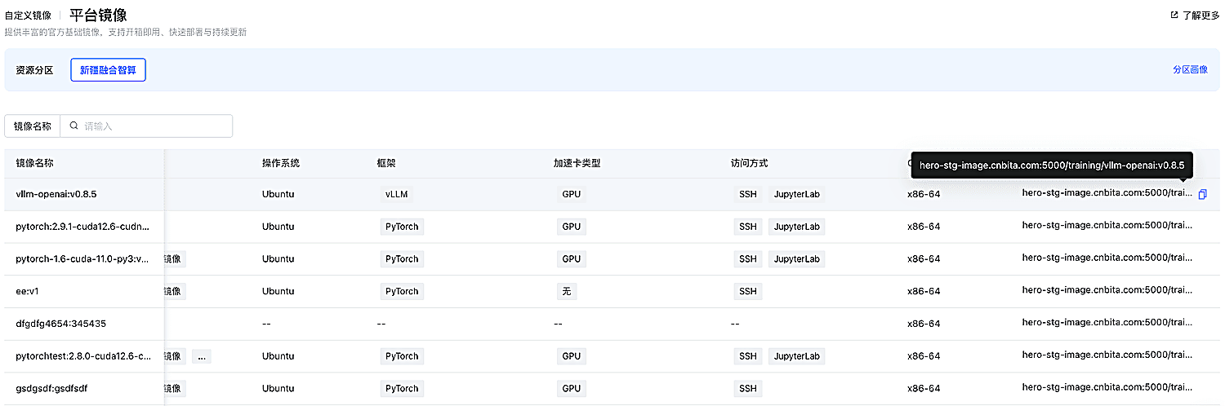Screen dimensions: 1225x406
Task: Select the 平台镜像 tab
Action: (98, 15)
